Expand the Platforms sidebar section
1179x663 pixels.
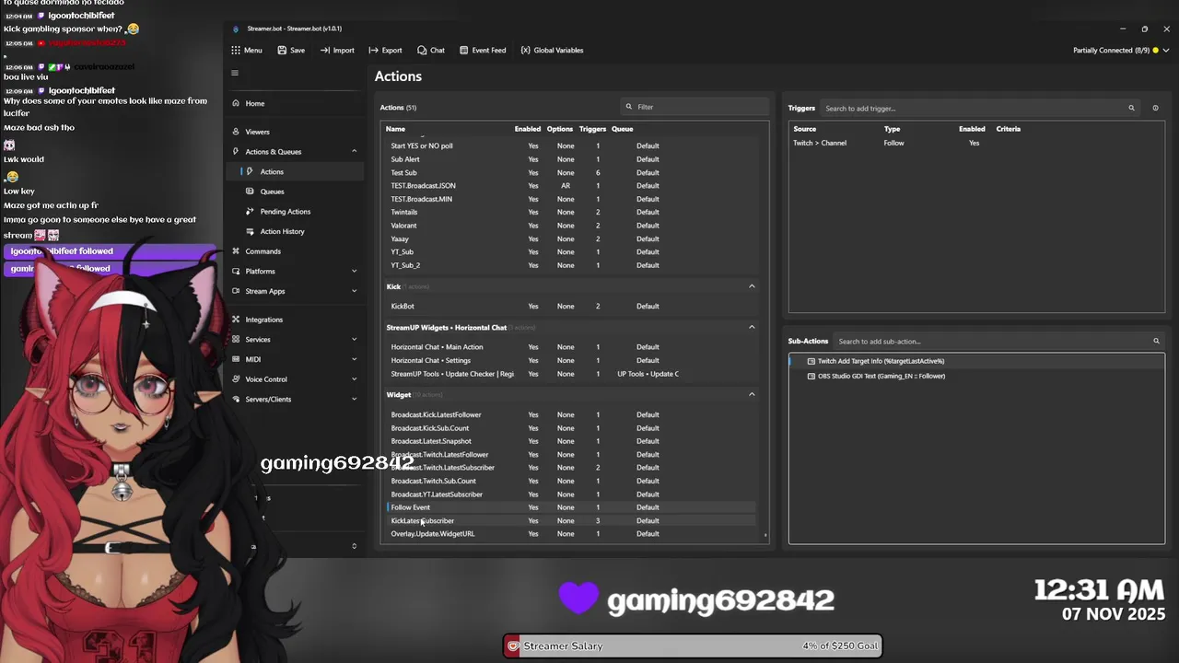(354, 271)
